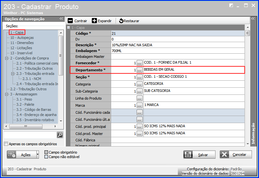Image resolution: width=259 pixels, height=178 pixels.
Task: Click the Ações button label
Action: coord(26,155)
